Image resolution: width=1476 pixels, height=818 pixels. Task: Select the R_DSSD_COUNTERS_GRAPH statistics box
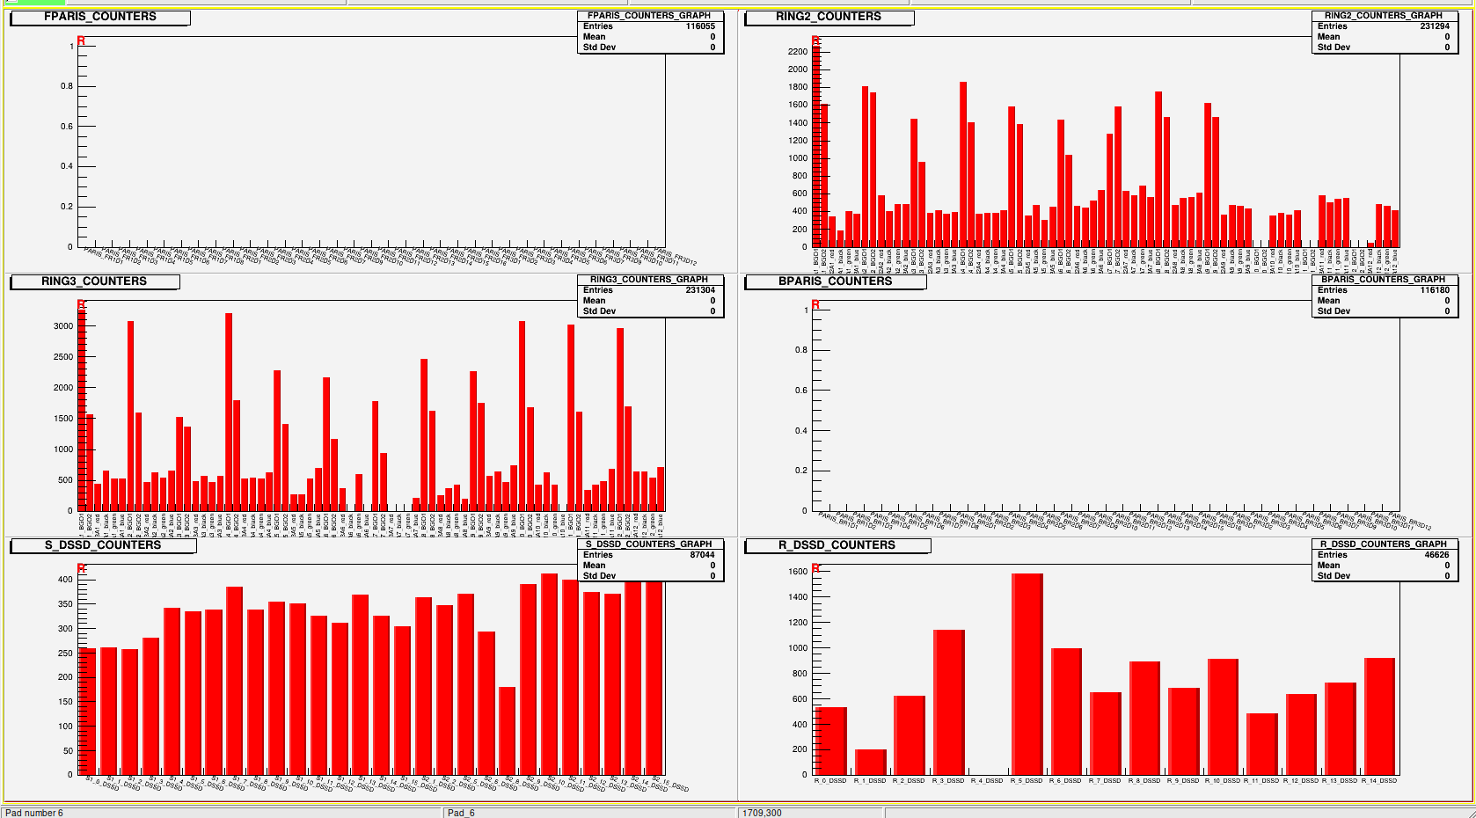tap(1384, 560)
